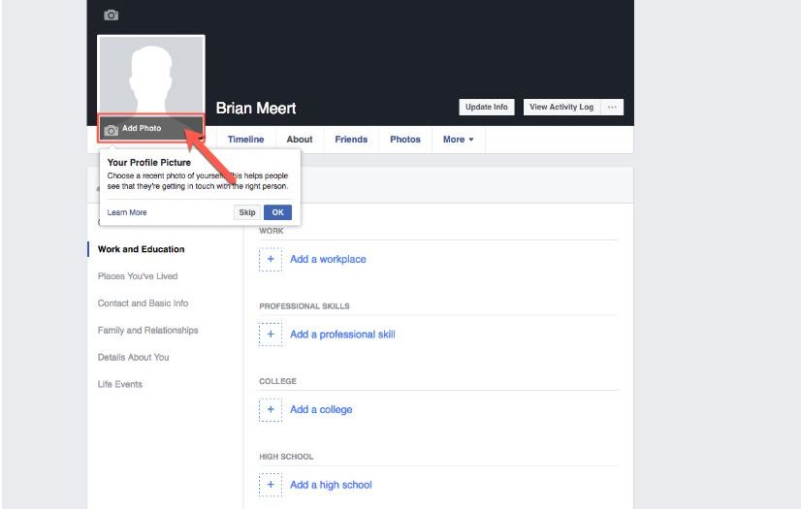Confirm with OK in the profile picture tooltip
Viewport: 801px width, 509px height.
coord(278,212)
